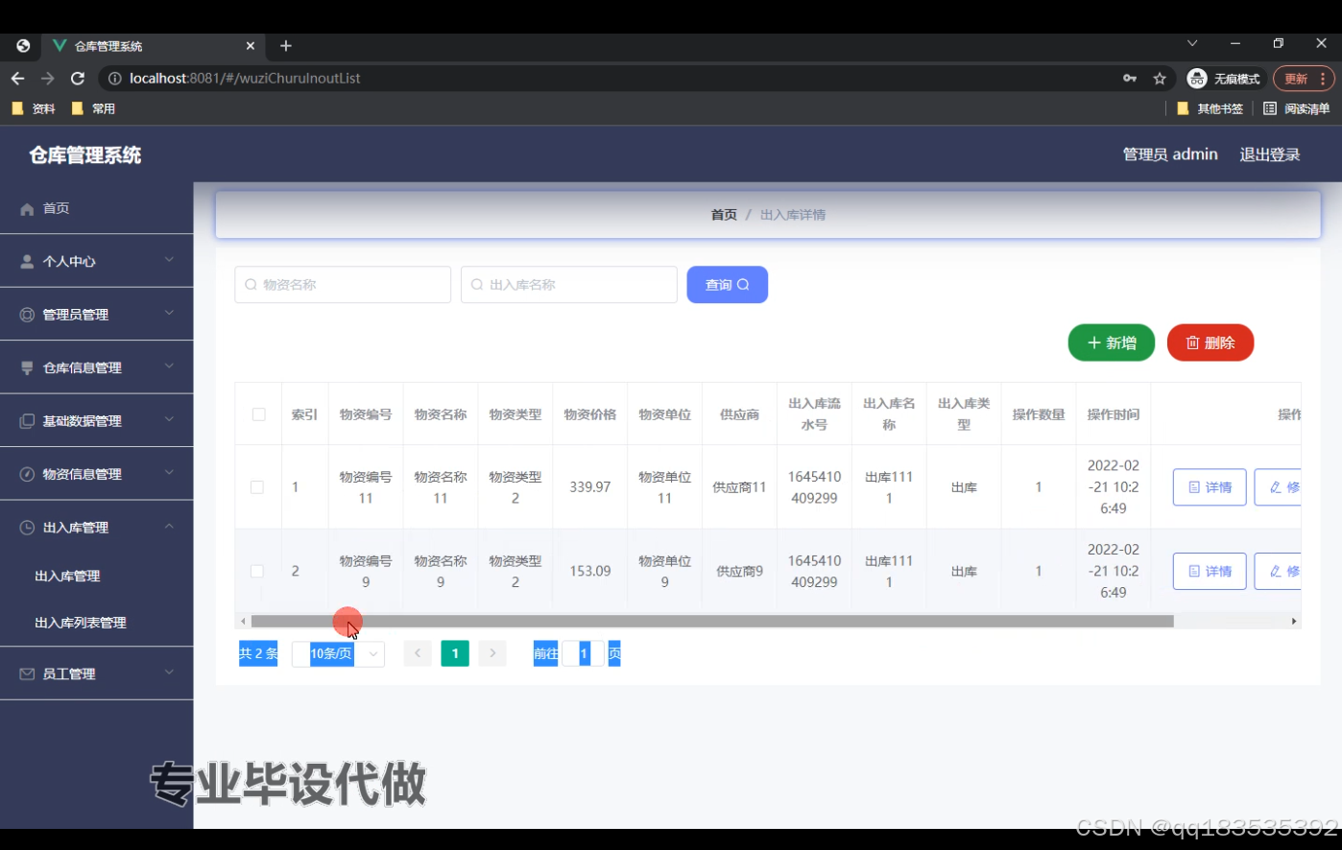
Task: Click the 物资名称 input field
Action: pyautogui.click(x=342, y=284)
